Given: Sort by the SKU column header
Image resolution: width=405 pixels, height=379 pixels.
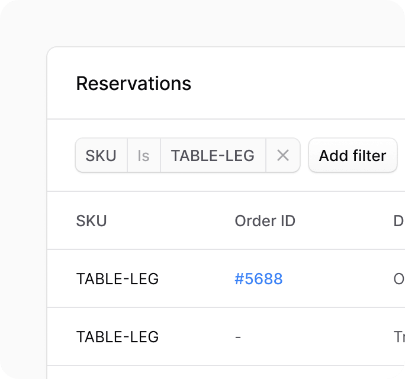Looking at the screenshot, I should click(x=92, y=221).
